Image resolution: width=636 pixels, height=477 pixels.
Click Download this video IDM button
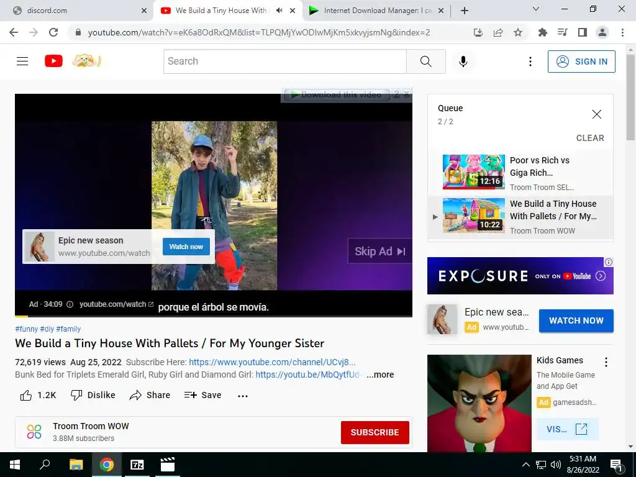[337, 95]
